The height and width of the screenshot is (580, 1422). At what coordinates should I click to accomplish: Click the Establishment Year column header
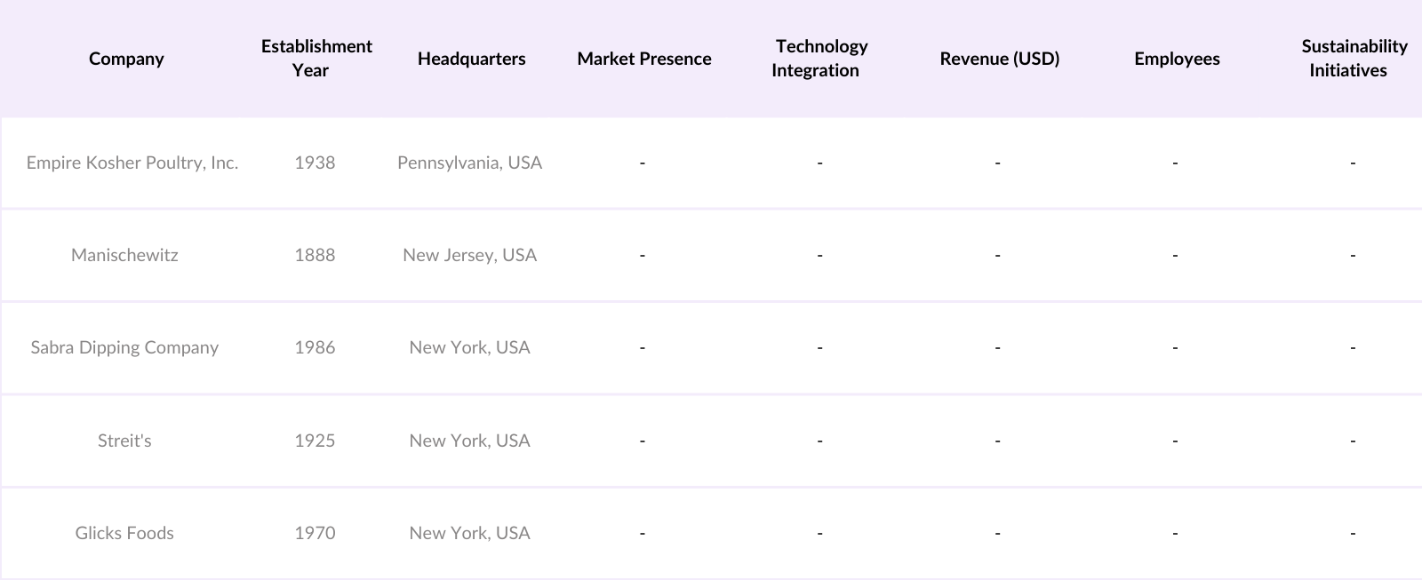coord(316,59)
